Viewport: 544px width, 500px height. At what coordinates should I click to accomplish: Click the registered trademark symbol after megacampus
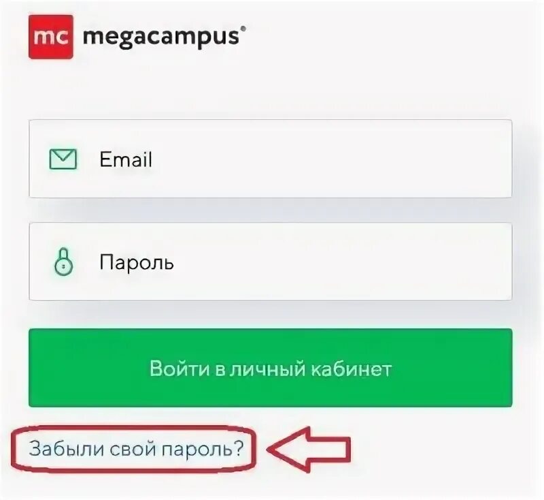click(243, 29)
